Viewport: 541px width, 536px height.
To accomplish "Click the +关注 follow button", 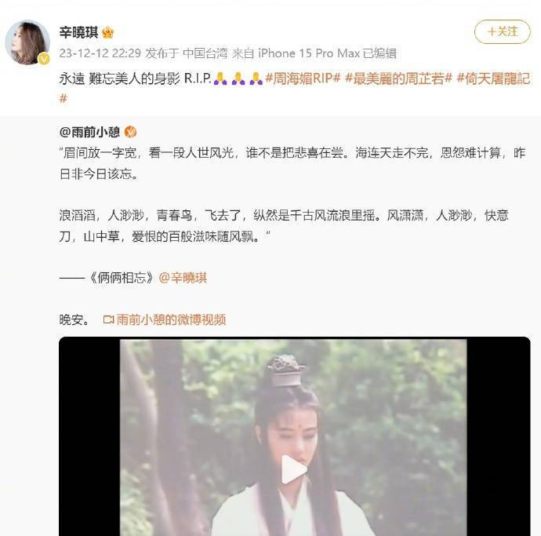I will click(502, 31).
